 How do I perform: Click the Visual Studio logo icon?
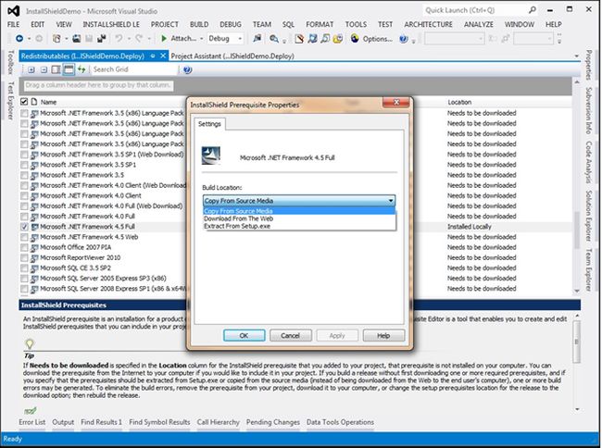(14, 11)
